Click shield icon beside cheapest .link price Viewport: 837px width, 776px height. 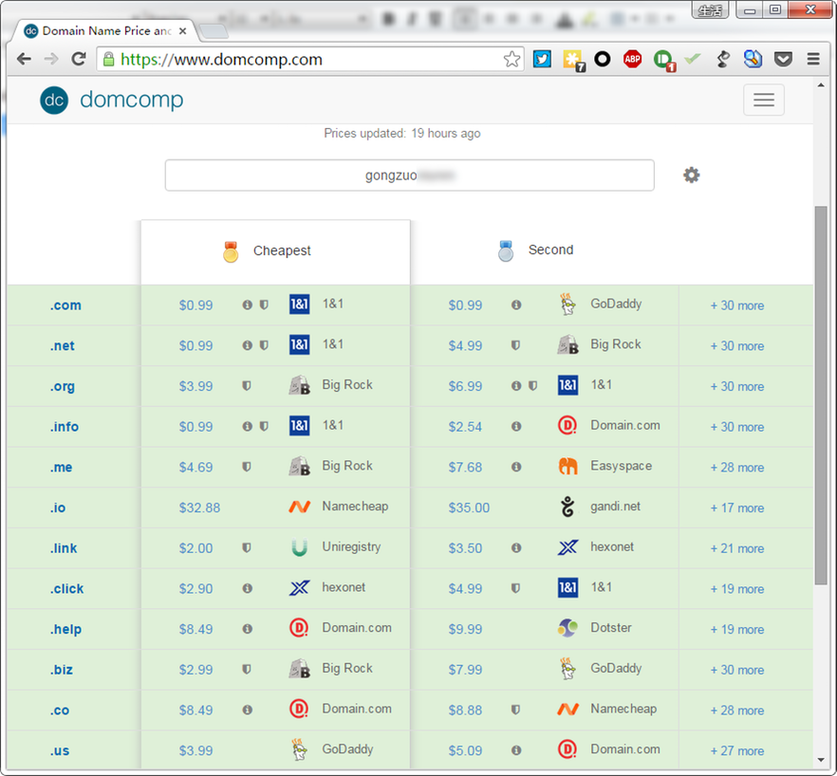click(247, 547)
